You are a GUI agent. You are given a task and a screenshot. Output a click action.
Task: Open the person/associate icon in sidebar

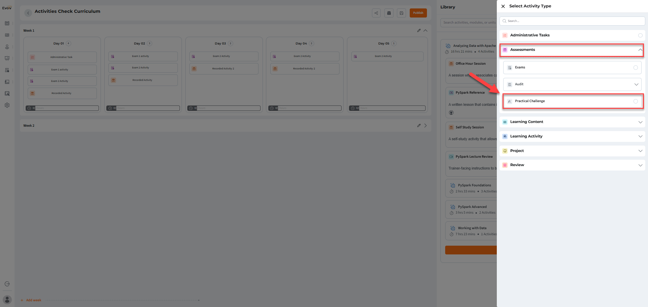tap(7, 47)
